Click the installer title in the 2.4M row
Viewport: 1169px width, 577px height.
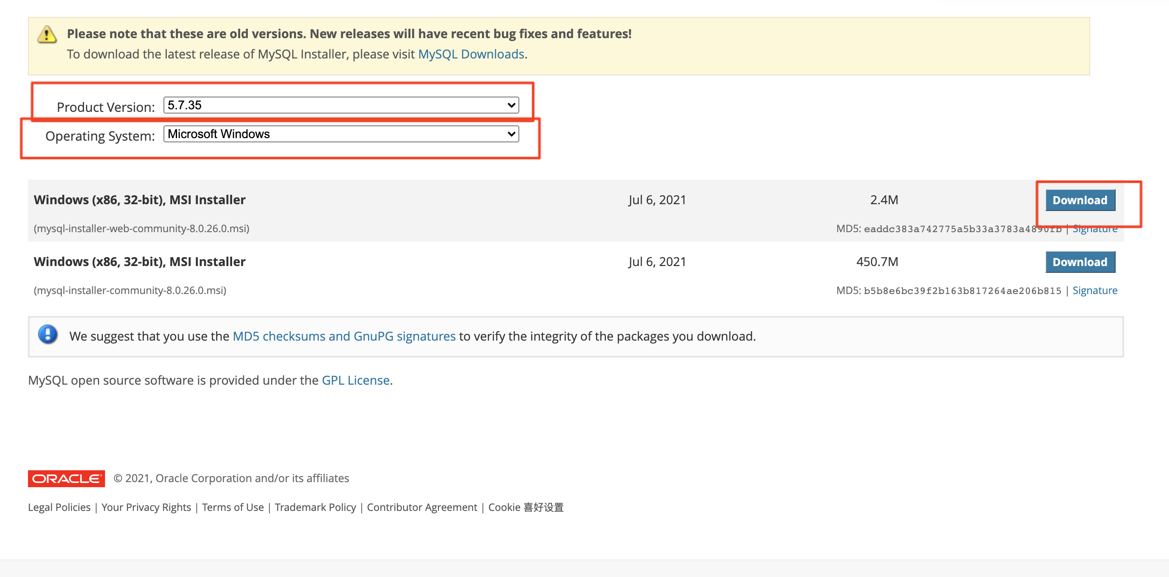point(139,200)
